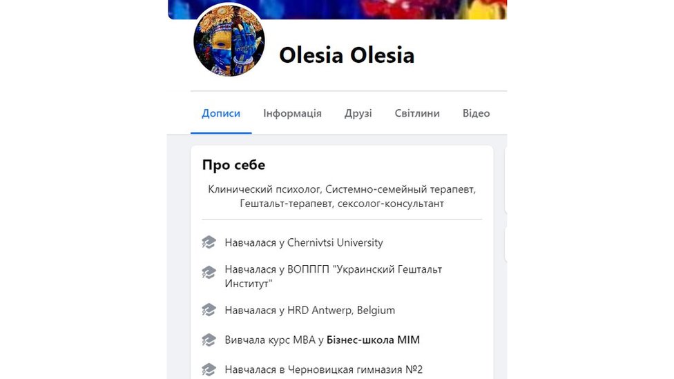Viewport: 674px width, 379px height.
Task: Open the Відео tab
Action: (x=476, y=113)
